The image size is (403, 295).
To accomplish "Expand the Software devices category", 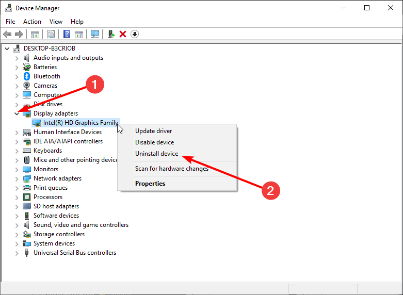I will (17, 216).
